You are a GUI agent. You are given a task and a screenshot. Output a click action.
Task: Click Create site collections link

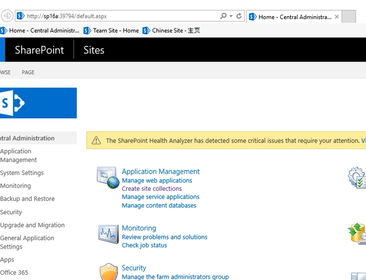pos(152,188)
